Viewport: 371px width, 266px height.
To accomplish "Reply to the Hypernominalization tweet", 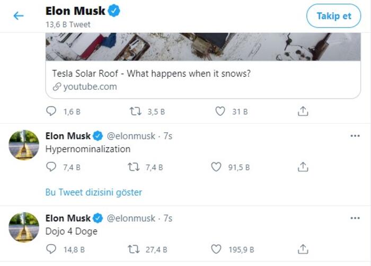I will [x=51, y=167].
